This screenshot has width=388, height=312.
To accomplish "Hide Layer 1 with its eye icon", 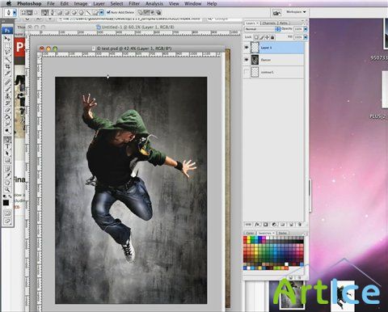I will (247, 48).
